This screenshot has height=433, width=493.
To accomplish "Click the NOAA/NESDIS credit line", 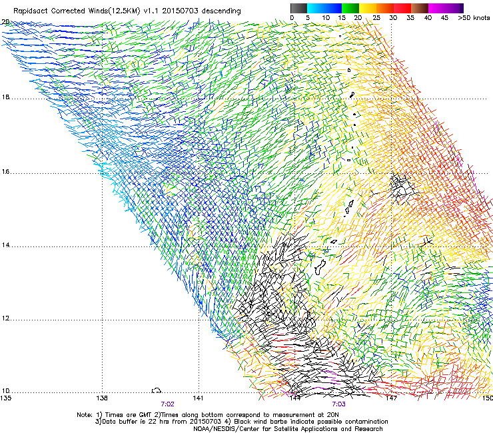I will point(288,429).
